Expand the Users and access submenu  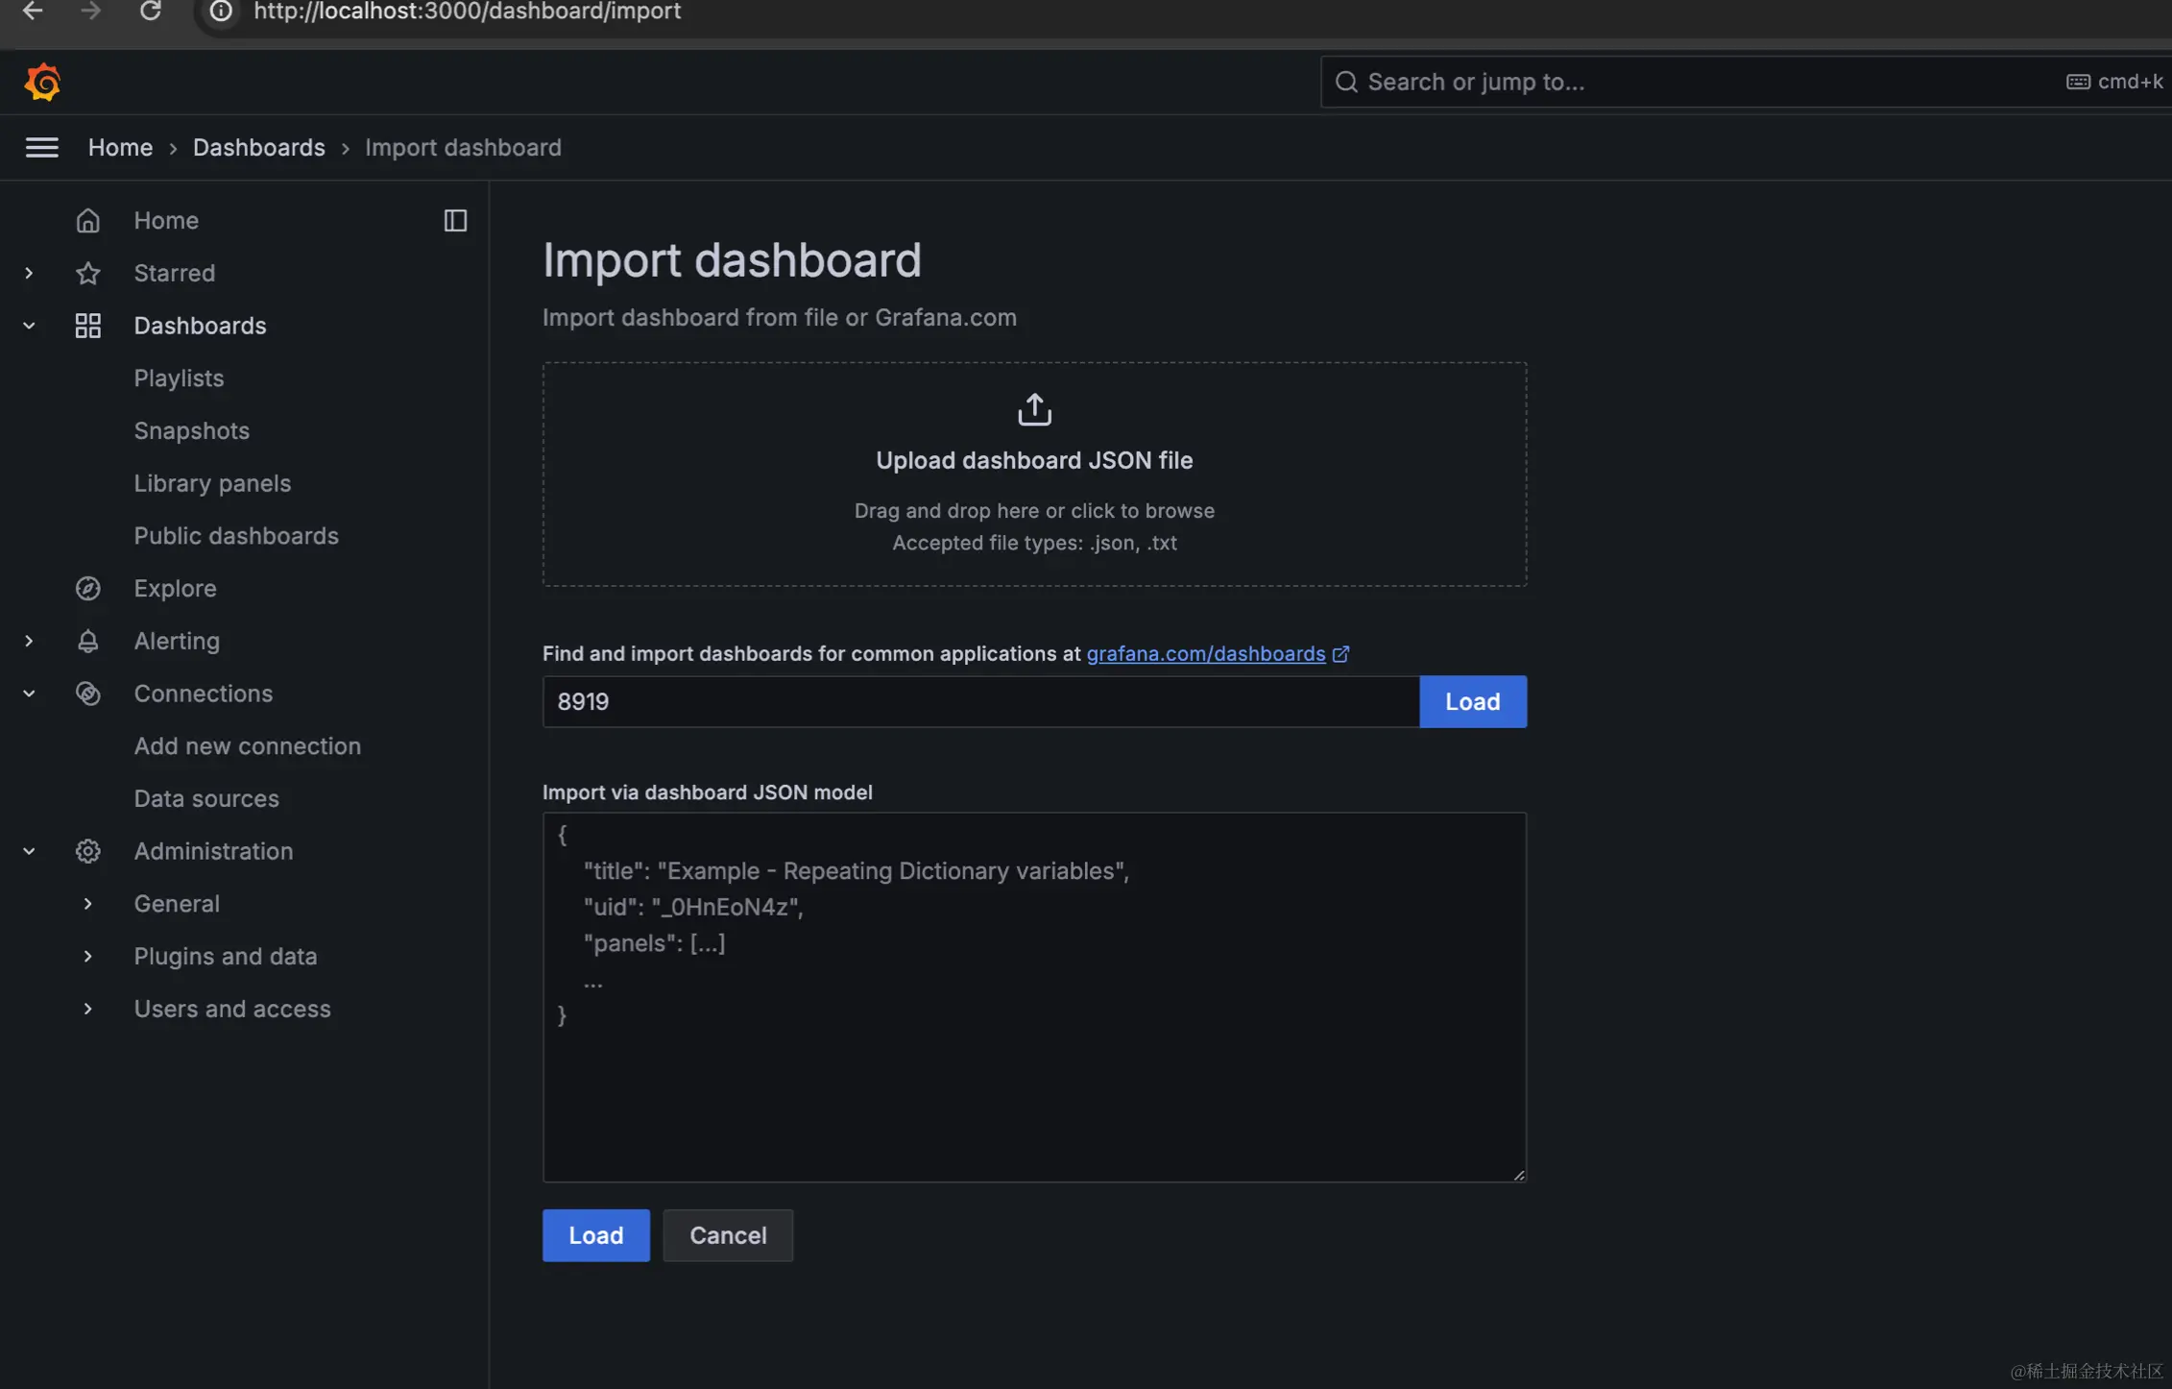pos(87,1010)
